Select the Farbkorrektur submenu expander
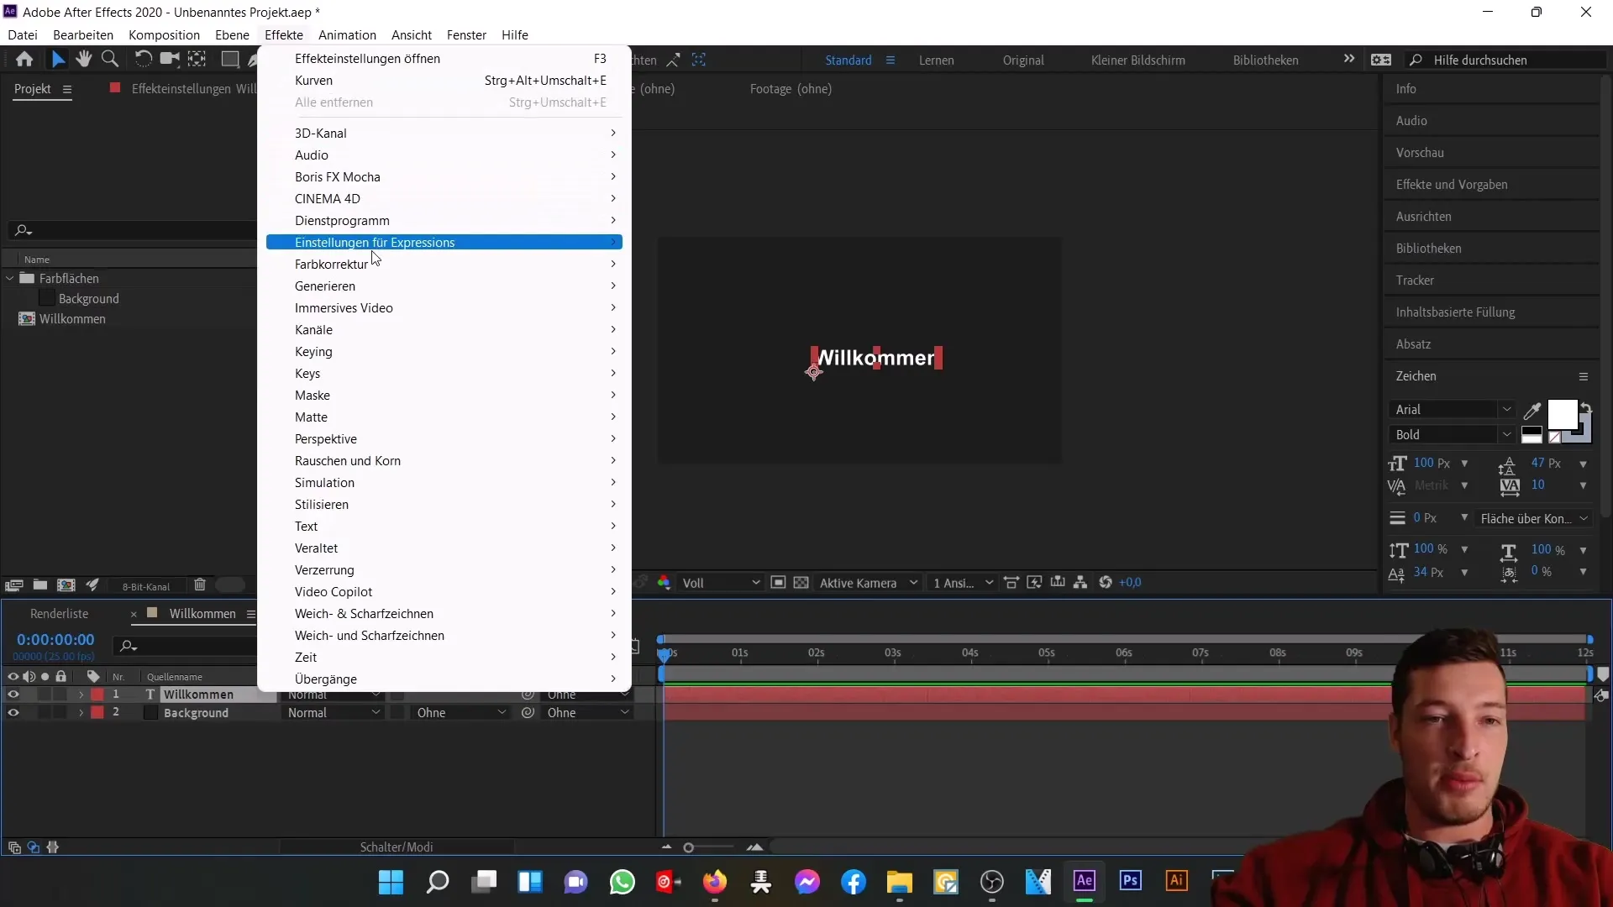Viewport: 1613px width, 907px height. (x=612, y=264)
